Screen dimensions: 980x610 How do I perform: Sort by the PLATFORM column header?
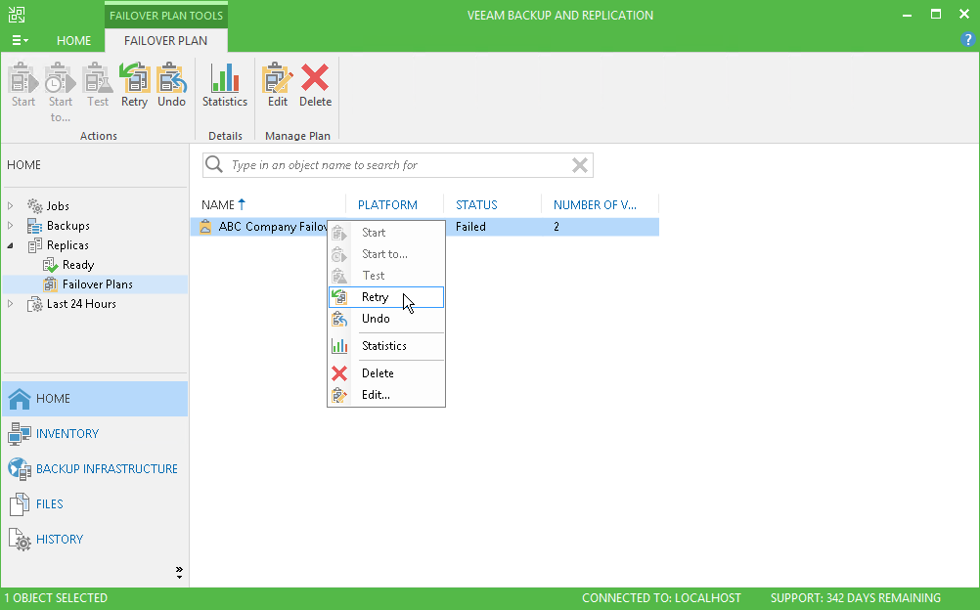(x=387, y=205)
